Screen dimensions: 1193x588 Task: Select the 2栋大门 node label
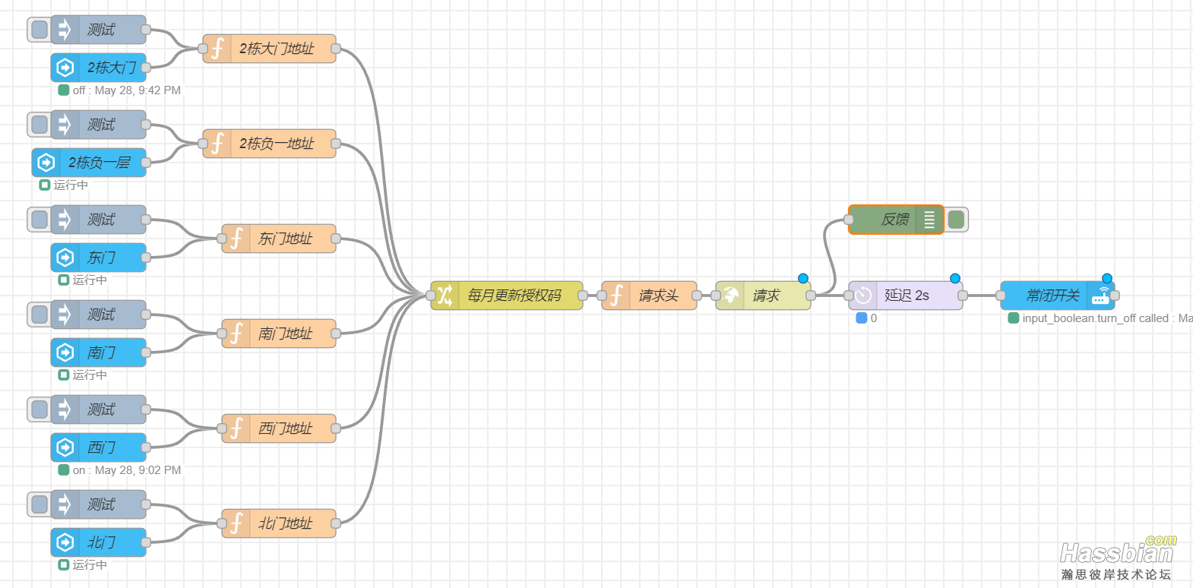(x=112, y=68)
